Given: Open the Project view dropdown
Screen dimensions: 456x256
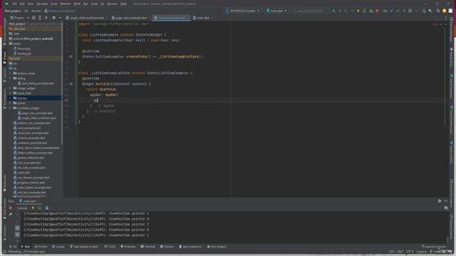Looking at the screenshot, I should tap(20, 18).
